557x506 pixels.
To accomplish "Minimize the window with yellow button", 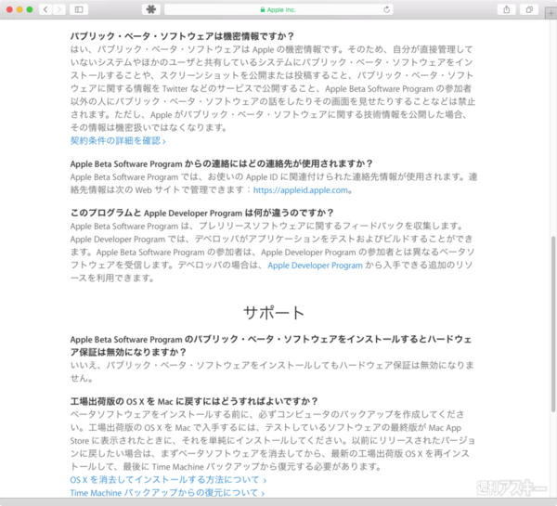I will [19, 9].
